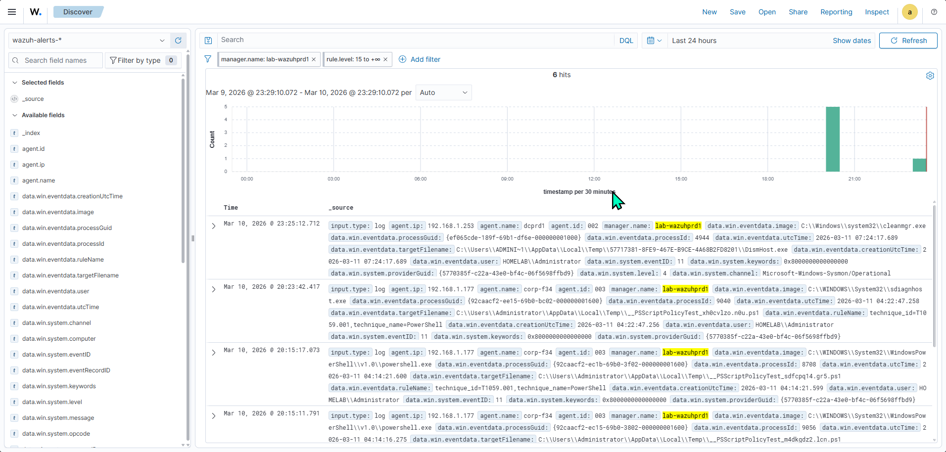Screen dimensions: 946x452
Task: Click the field list vertical scrollbar
Action: pos(183,171)
